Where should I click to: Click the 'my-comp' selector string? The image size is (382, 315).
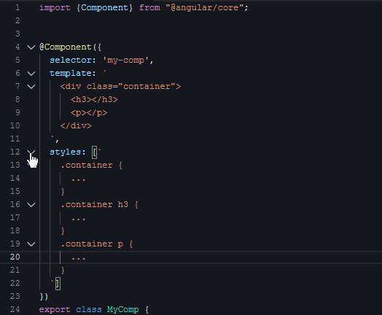[x=125, y=61]
